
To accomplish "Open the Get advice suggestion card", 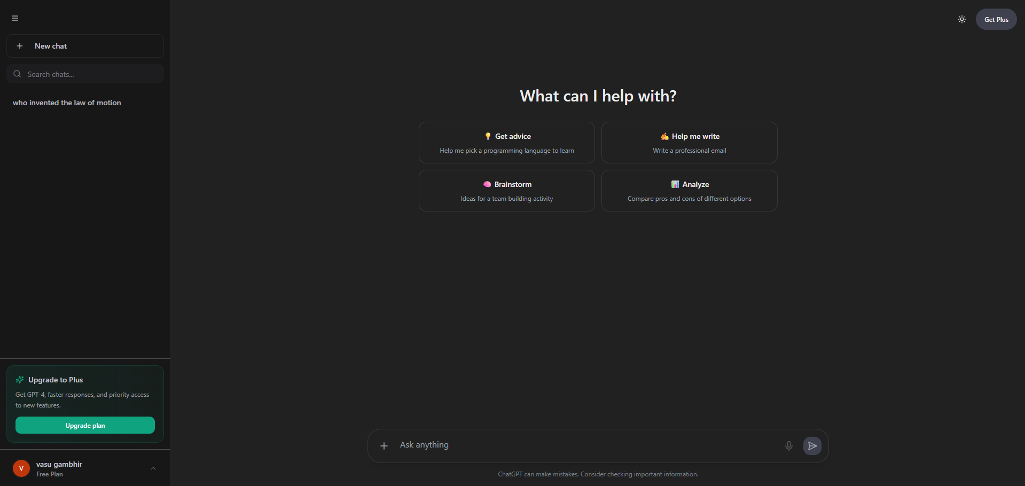I will coord(506,143).
